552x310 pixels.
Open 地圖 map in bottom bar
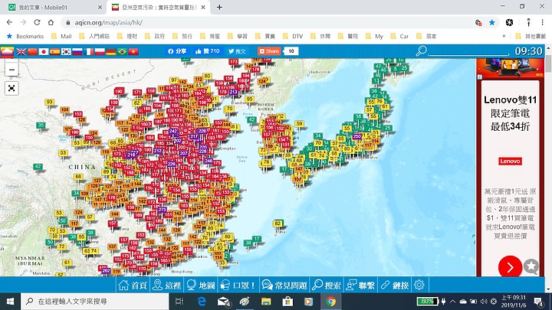click(201, 285)
